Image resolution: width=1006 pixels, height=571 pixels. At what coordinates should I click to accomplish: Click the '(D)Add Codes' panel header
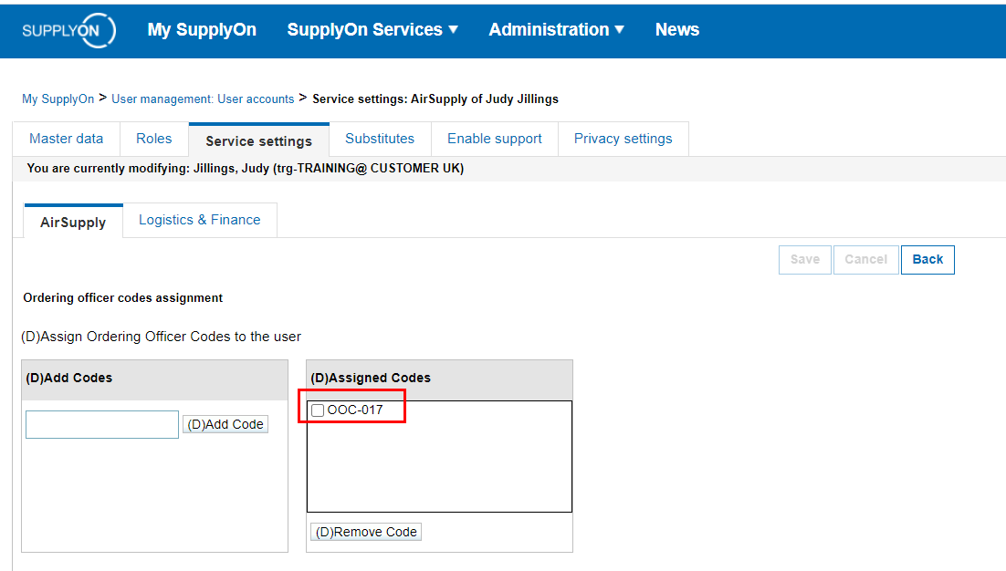[x=154, y=379]
